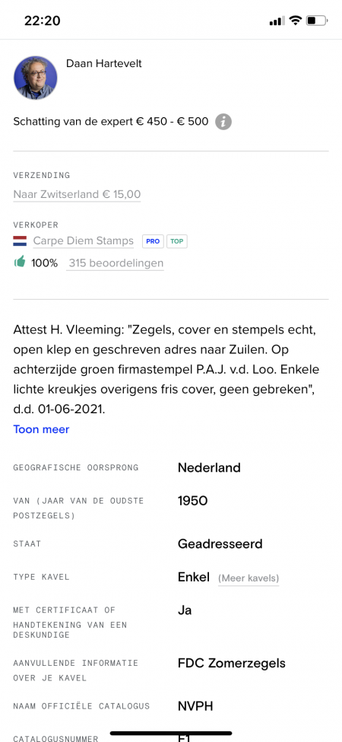This screenshot has height=742, width=342.
Task: Open the Carpe Diem Stamps seller page
Action: [83, 241]
